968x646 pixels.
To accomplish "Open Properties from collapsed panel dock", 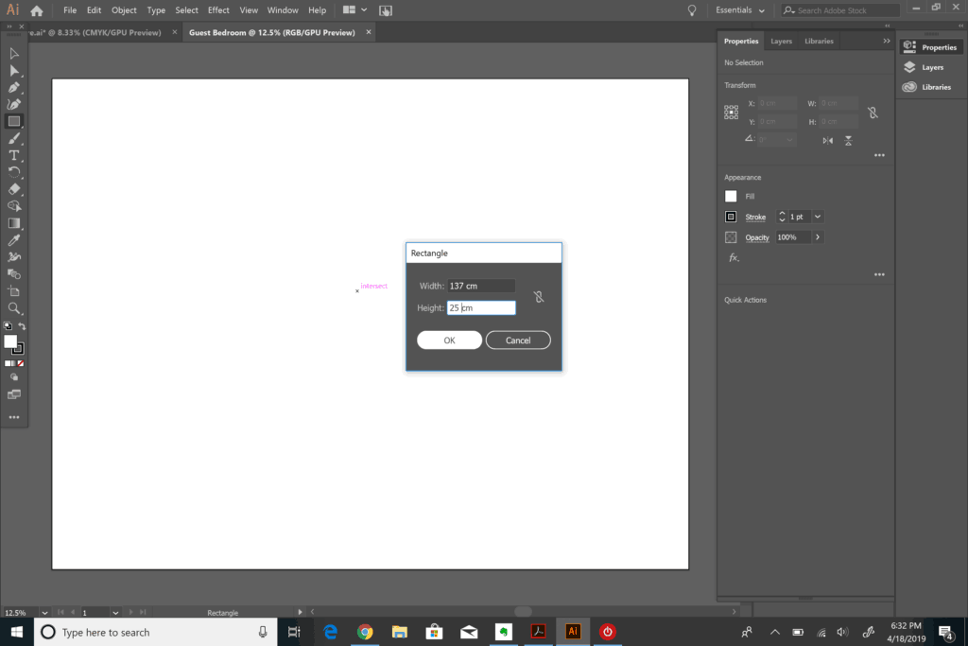I will (930, 47).
